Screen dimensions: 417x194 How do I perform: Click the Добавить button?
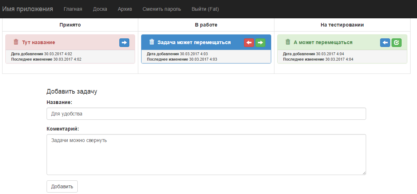click(62, 186)
